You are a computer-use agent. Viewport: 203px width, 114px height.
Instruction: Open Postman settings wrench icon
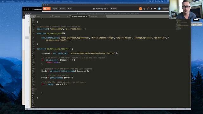tap(148, 9)
